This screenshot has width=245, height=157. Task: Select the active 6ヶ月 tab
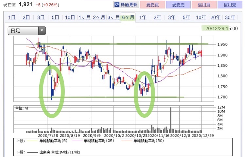pyautogui.click(x=128, y=17)
